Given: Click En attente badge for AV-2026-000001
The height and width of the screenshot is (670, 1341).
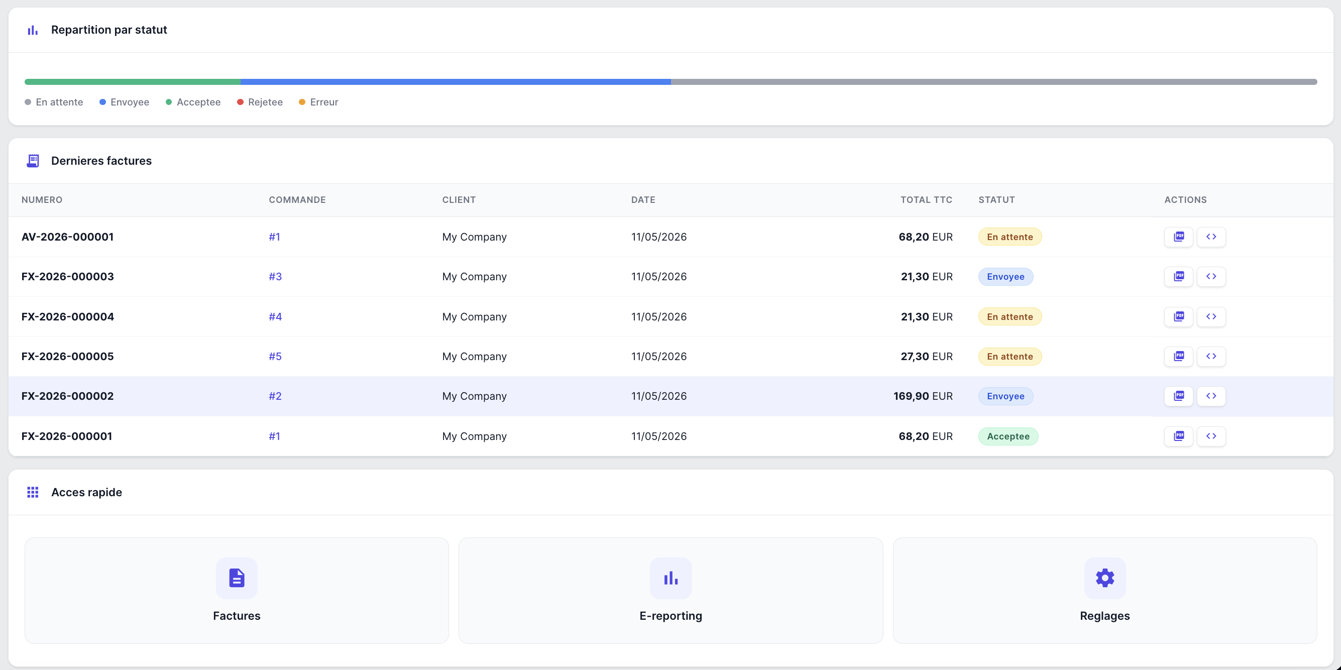Looking at the screenshot, I should click(1010, 237).
